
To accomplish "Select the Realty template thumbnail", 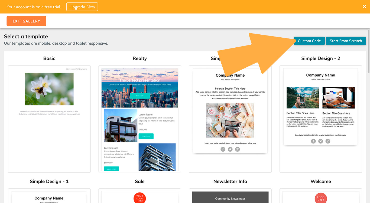I will (x=140, y=119).
